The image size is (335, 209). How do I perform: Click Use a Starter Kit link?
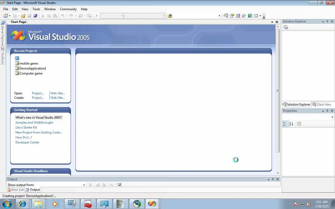tap(26, 127)
